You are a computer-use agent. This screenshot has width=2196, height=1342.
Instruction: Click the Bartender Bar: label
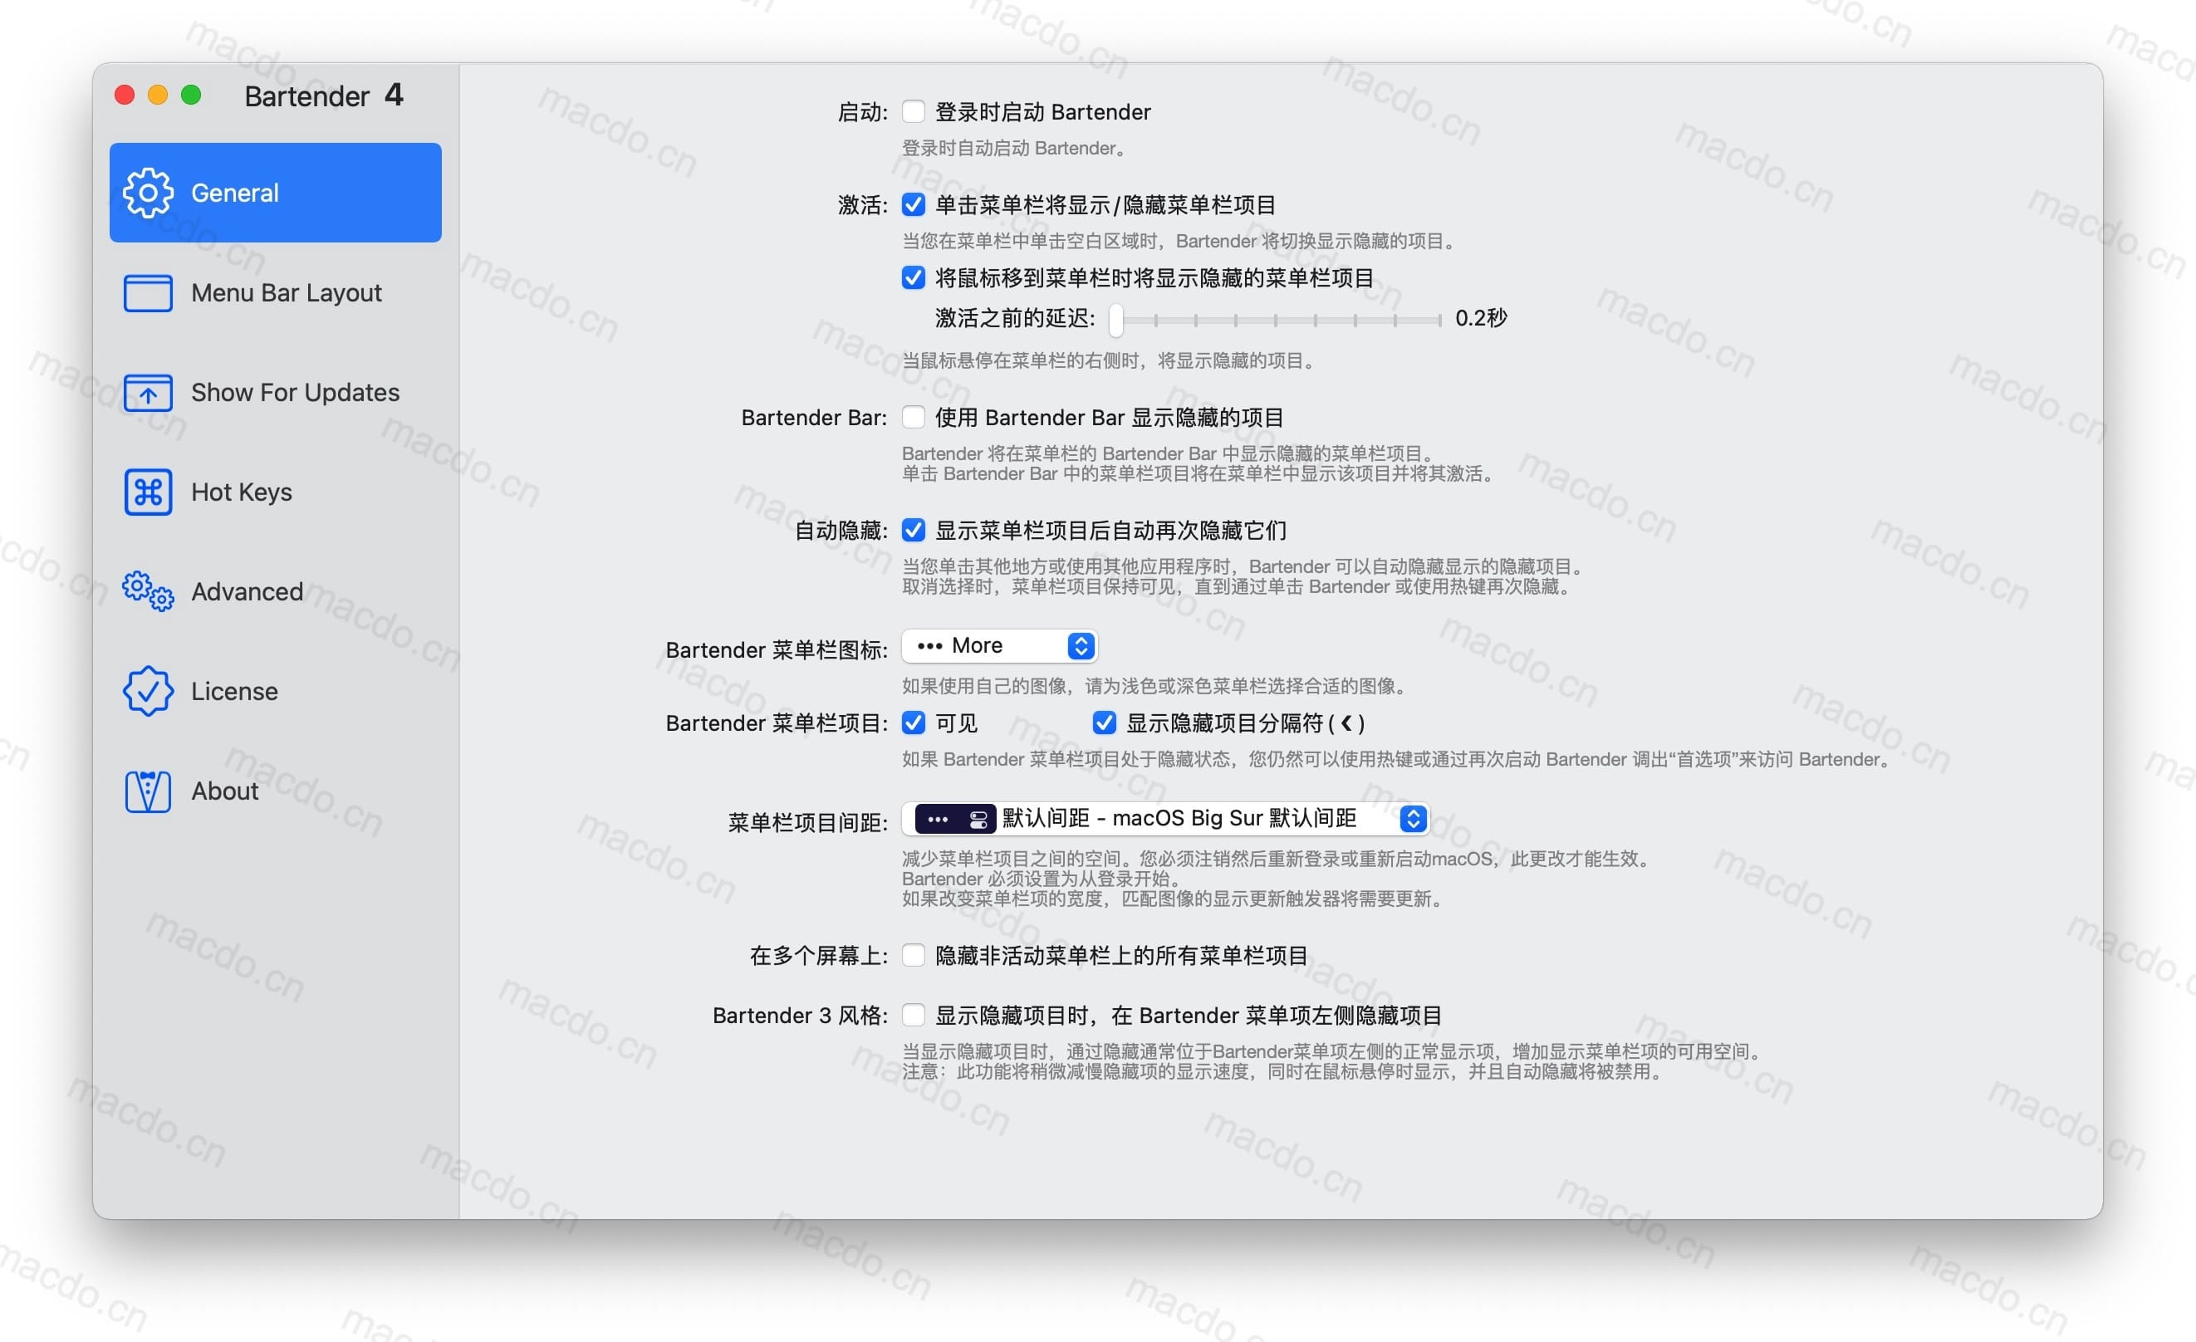click(814, 418)
